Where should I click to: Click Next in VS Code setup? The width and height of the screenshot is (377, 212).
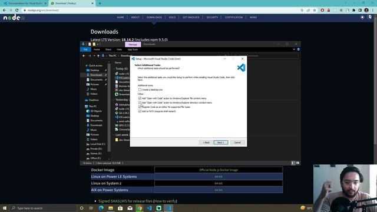coord(221,143)
